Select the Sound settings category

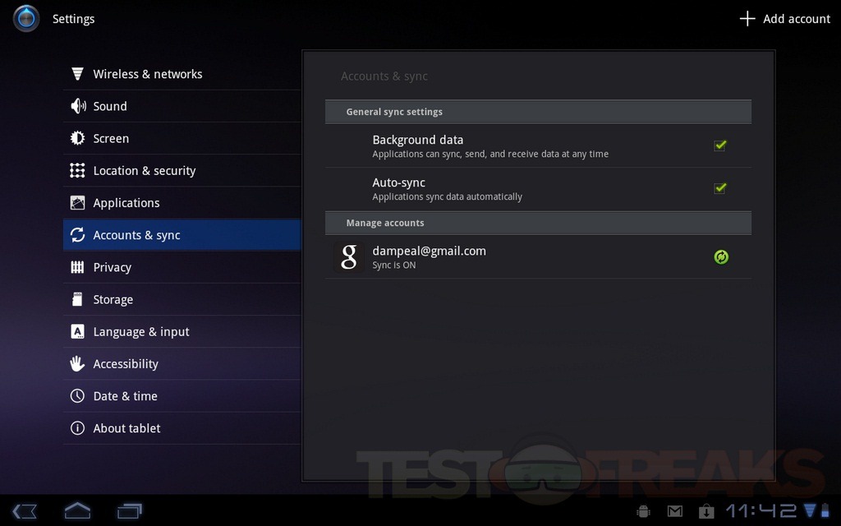click(x=110, y=106)
